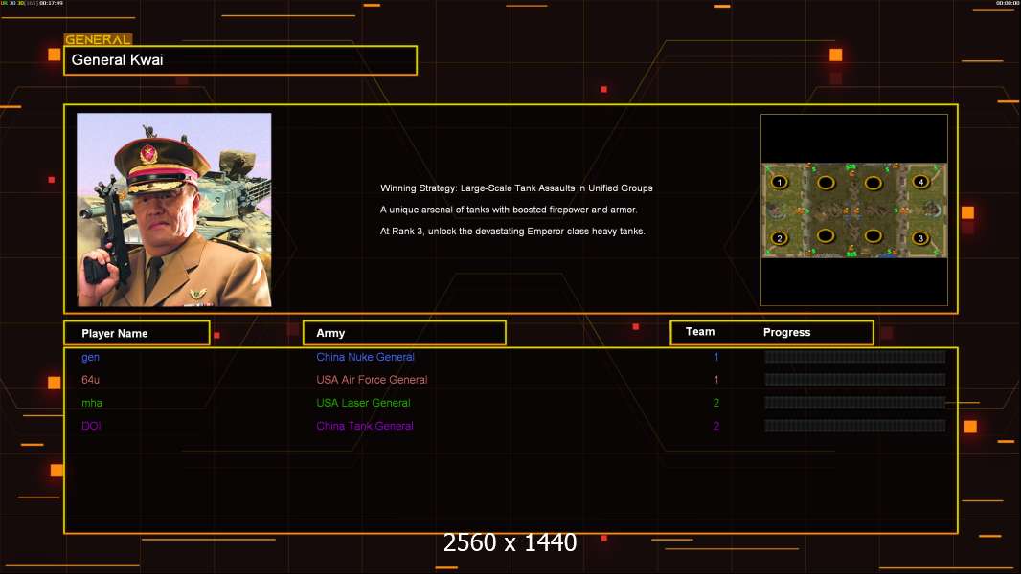This screenshot has width=1021, height=574.
Task: Select player name mha
Action: click(x=92, y=403)
